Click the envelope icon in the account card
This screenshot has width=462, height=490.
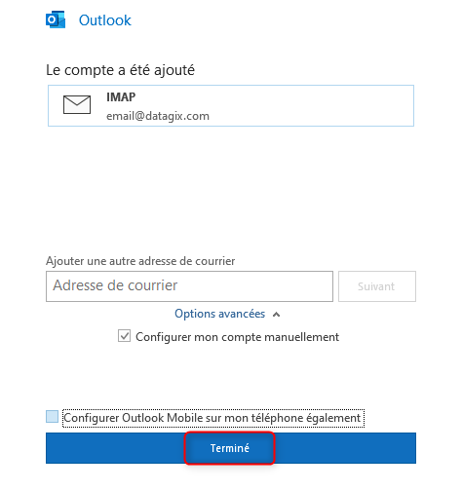click(x=77, y=104)
